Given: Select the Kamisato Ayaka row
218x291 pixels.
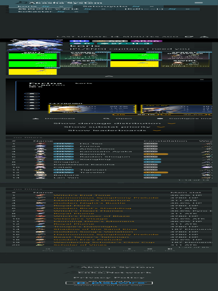Looking at the screenshot, I should (109, 151).
